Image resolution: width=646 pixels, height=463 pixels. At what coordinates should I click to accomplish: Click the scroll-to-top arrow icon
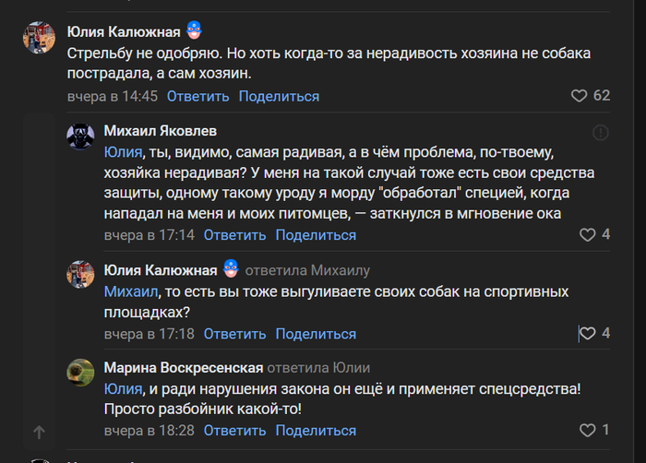pyautogui.click(x=39, y=432)
